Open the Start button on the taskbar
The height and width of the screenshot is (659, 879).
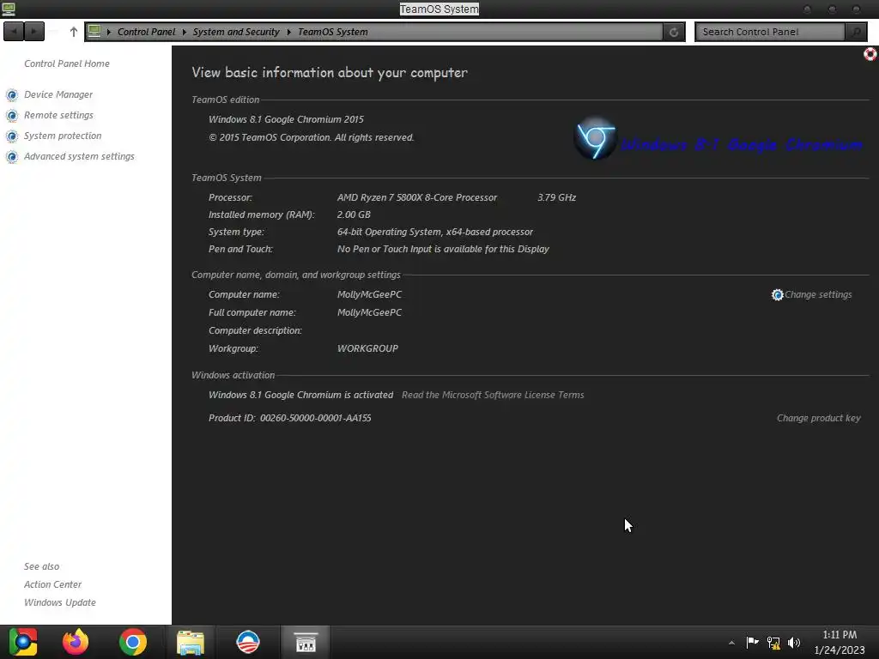(23, 642)
